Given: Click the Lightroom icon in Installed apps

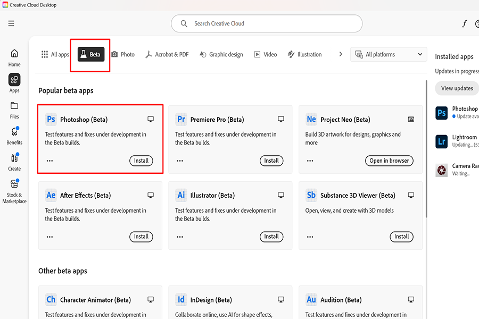Looking at the screenshot, I should pos(442,141).
